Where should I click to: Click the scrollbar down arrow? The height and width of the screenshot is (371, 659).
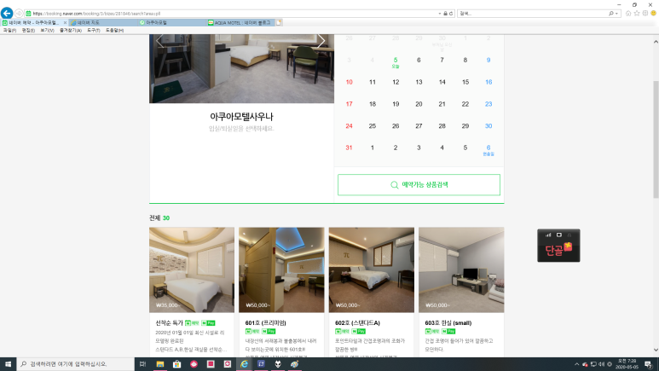tap(656, 350)
